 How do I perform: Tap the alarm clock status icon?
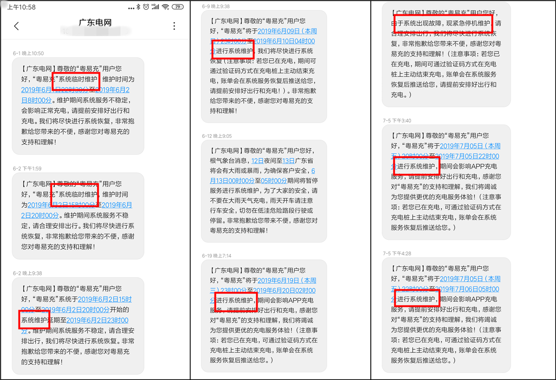pyautogui.click(x=146, y=7)
